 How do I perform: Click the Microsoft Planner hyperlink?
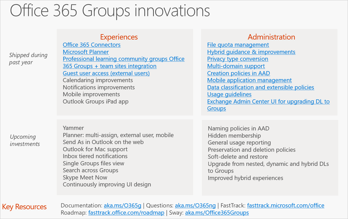pyautogui.click(x=86, y=52)
